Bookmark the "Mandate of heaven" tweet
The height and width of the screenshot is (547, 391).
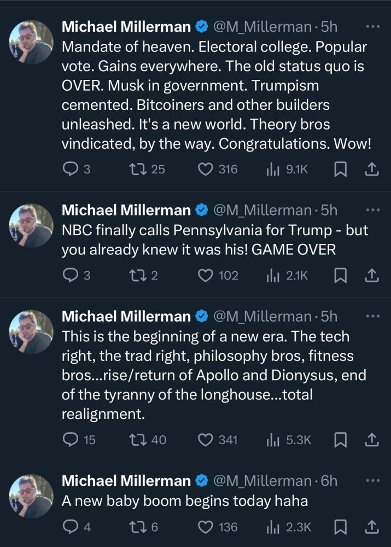click(340, 170)
